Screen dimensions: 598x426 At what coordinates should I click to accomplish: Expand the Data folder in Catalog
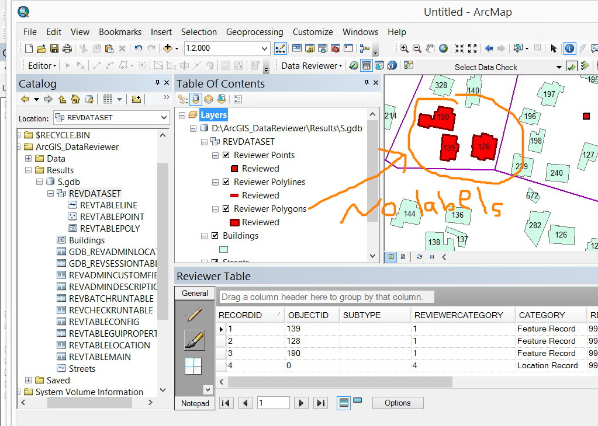(x=28, y=158)
